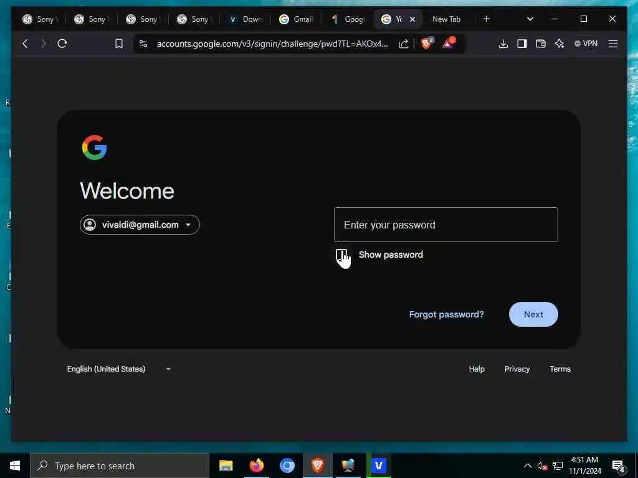638x478 pixels.
Task: Click the taskbar search box
Action: (x=120, y=466)
